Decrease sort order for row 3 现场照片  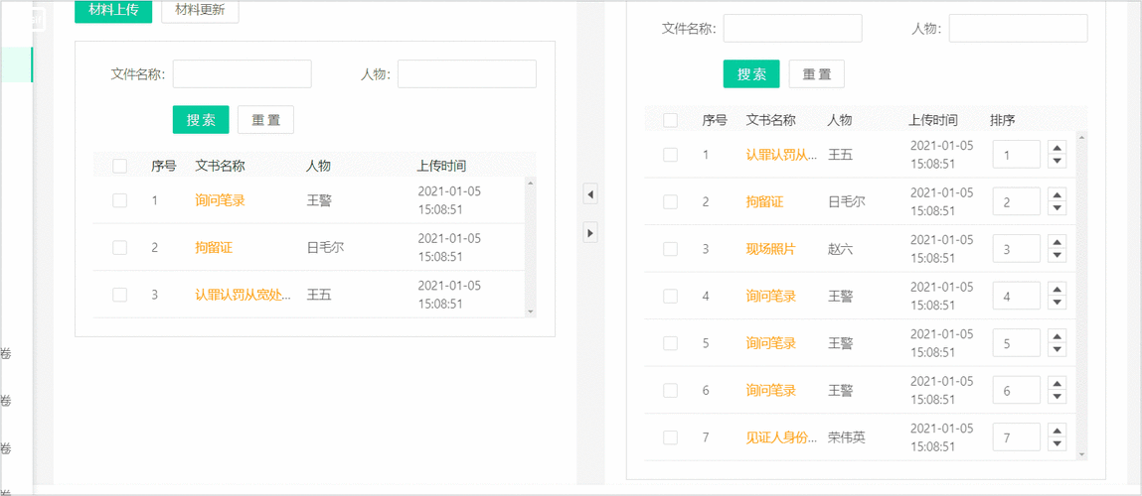pos(1057,255)
